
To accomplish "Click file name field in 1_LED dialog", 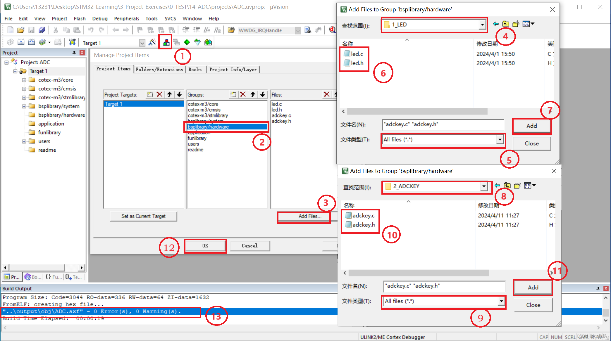I will (x=443, y=124).
